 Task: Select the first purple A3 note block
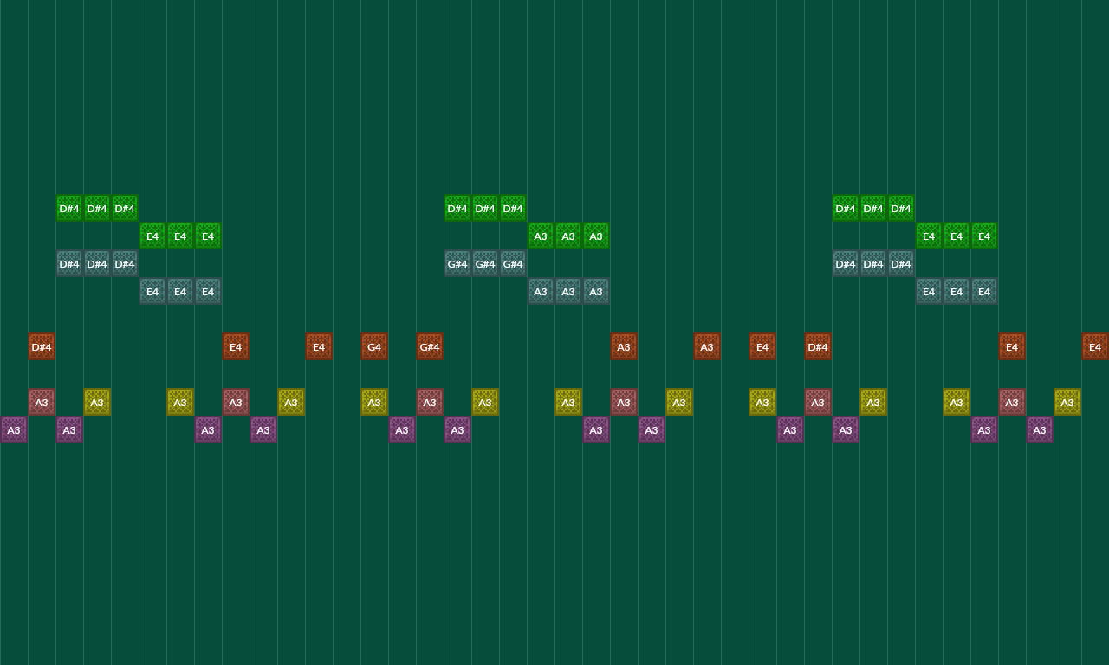(14, 429)
